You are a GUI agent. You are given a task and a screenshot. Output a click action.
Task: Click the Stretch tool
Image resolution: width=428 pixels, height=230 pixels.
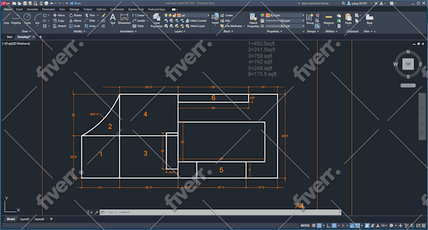coord(60,26)
